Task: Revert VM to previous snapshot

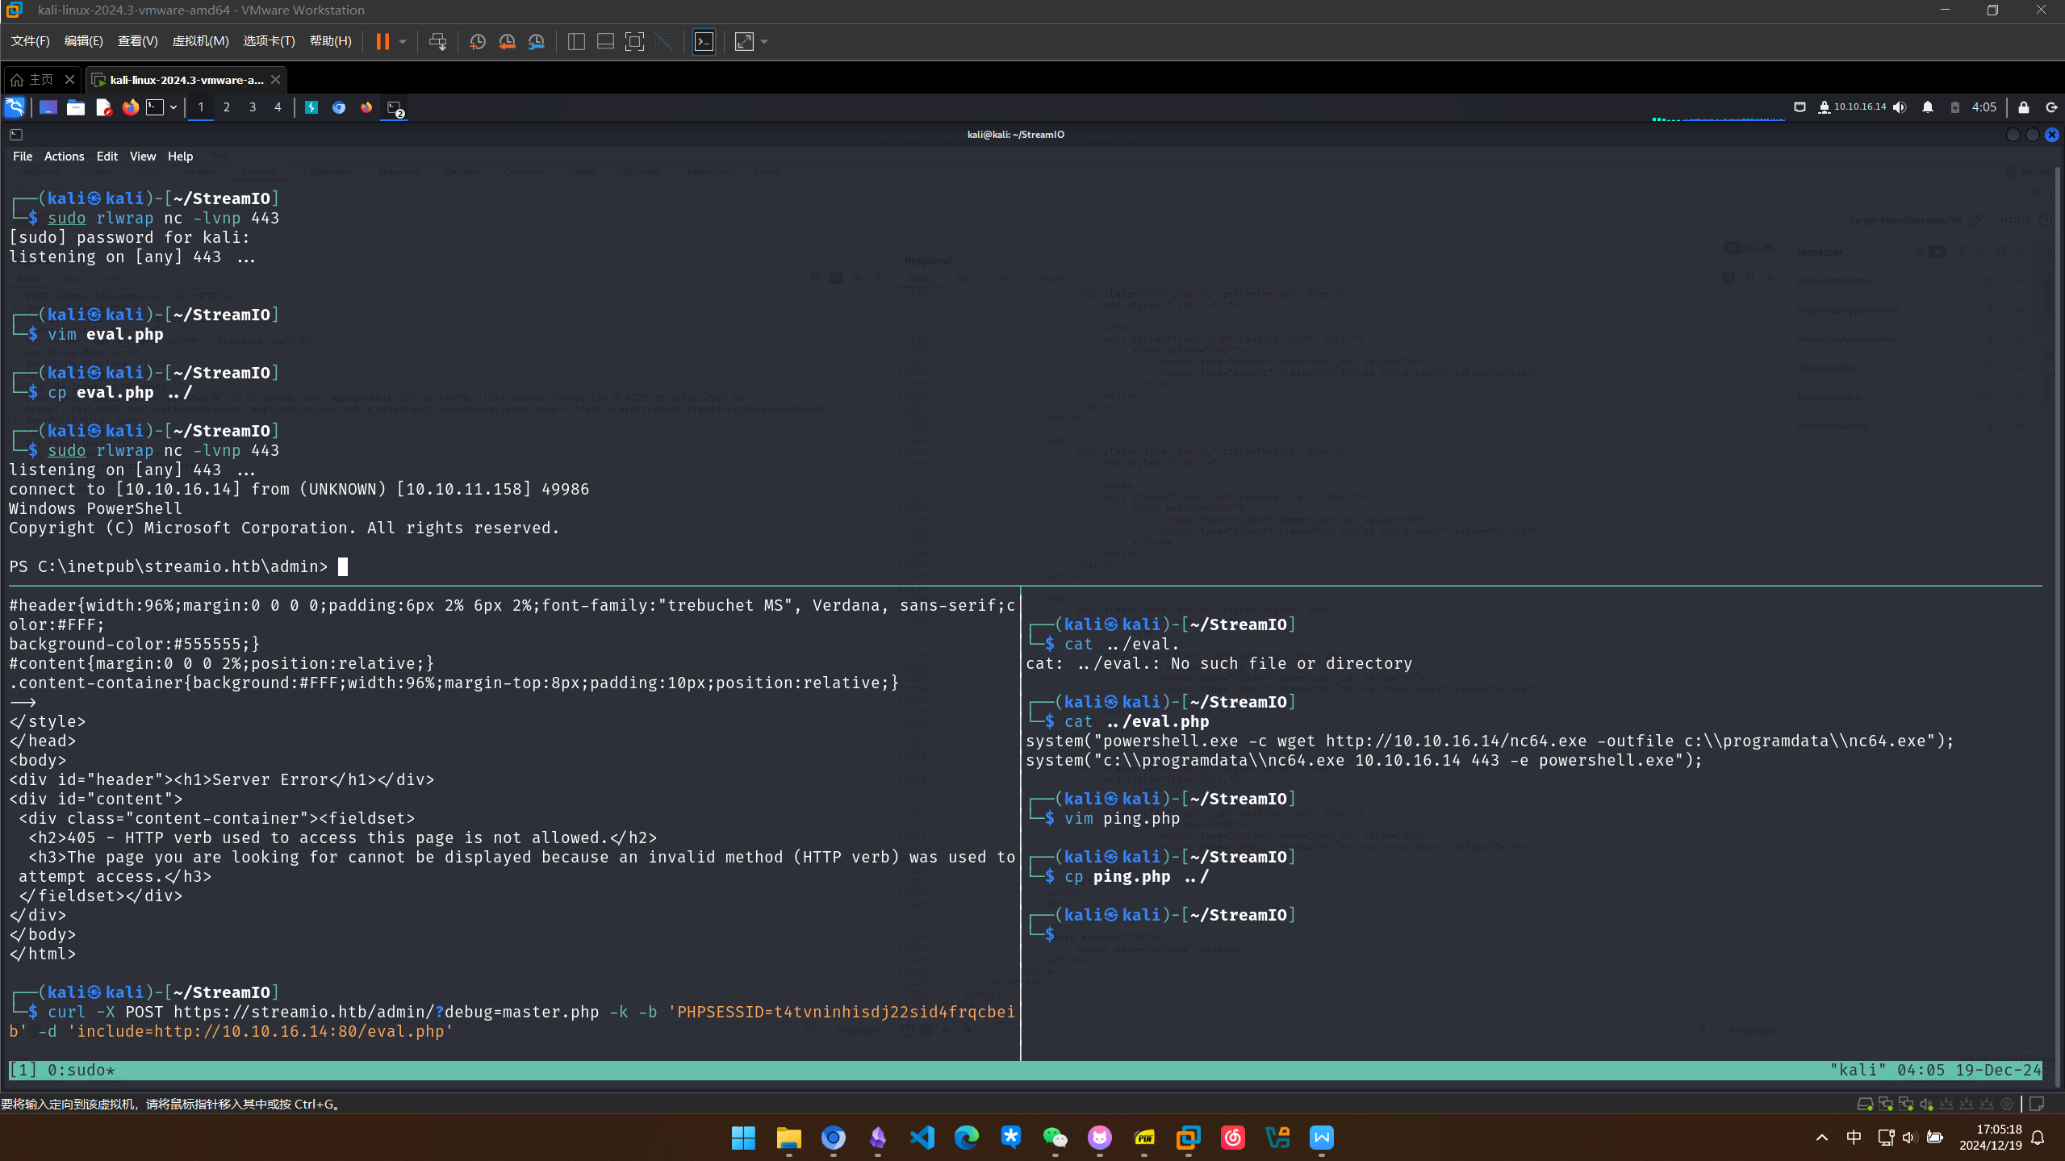Action: click(x=507, y=41)
